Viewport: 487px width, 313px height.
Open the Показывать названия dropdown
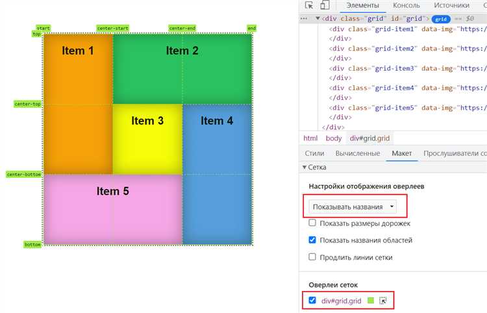click(x=353, y=207)
